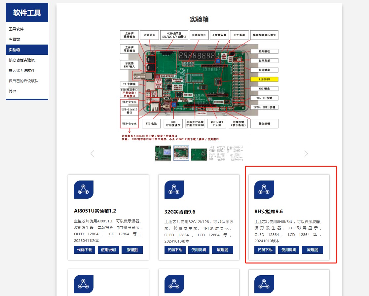Select the fifth schematic thumbnail
Image resolution: width=369 pixels, height=296 pixels.
pyautogui.click(x=235, y=153)
